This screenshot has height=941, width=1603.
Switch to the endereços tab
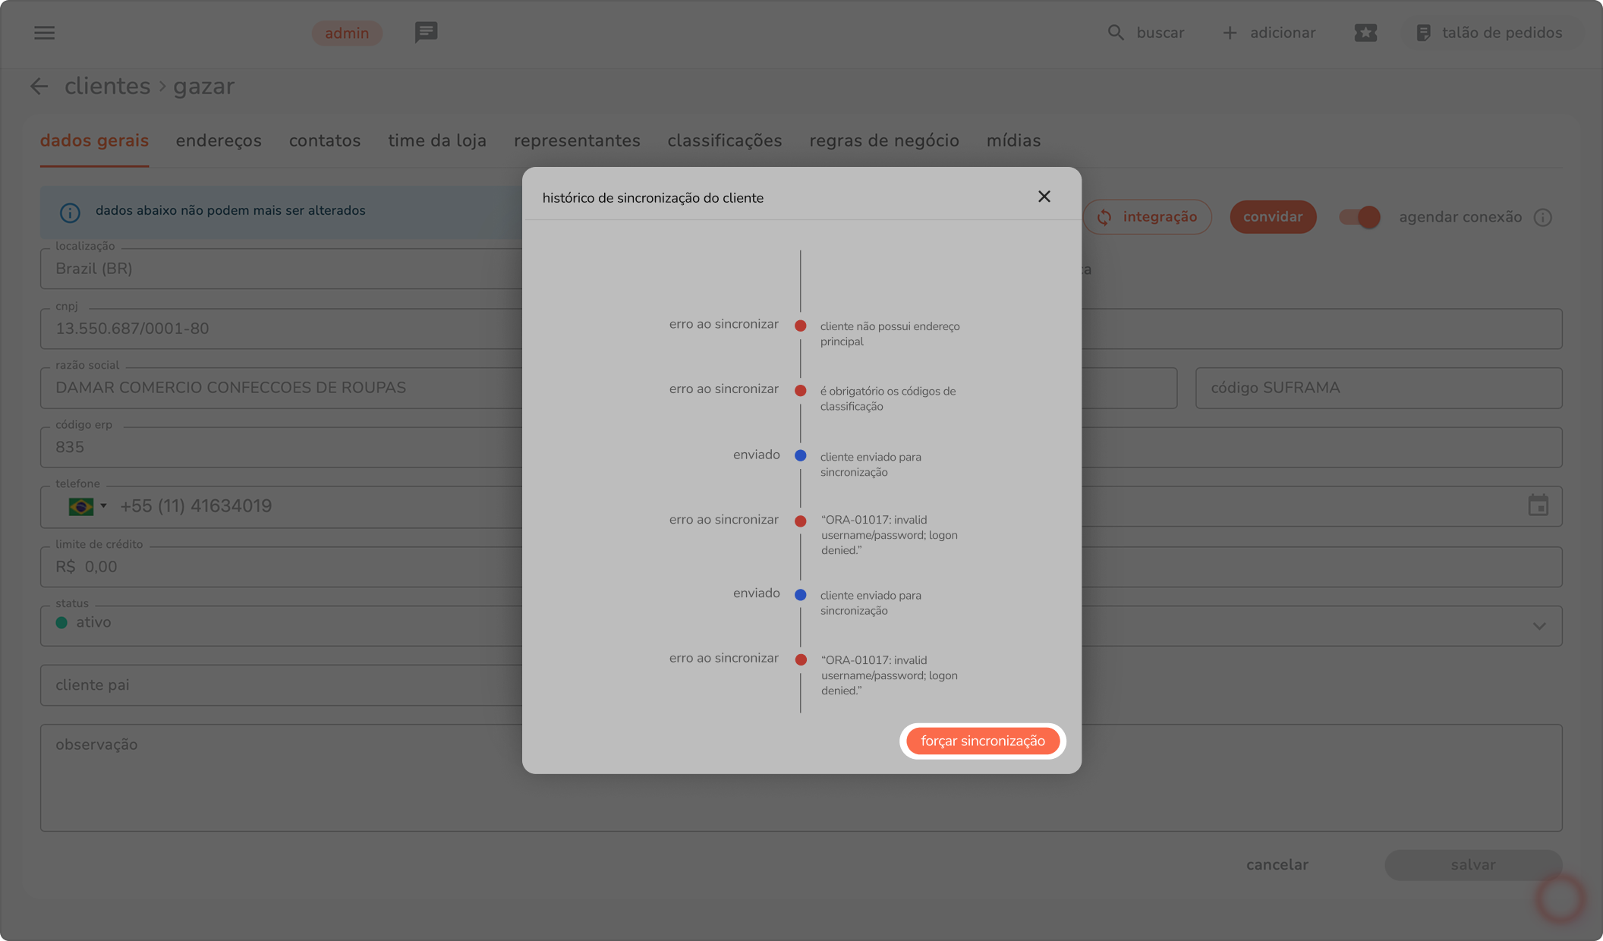point(219,140)
